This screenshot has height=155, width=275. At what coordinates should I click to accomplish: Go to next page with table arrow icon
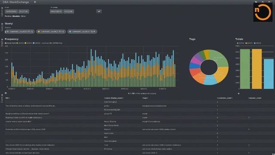[x=238, y=93]
